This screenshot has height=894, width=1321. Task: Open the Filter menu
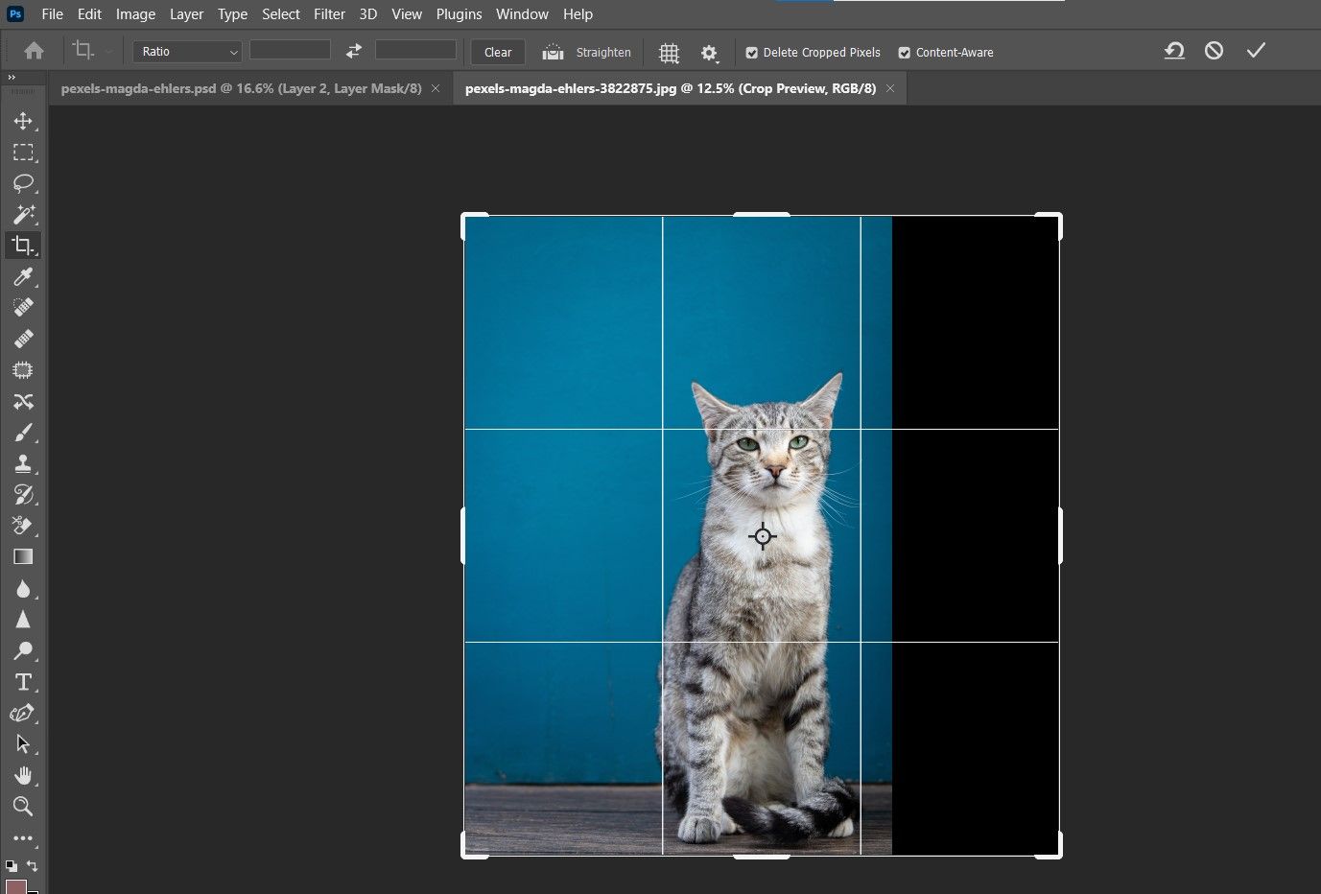[x=329, y=14]
